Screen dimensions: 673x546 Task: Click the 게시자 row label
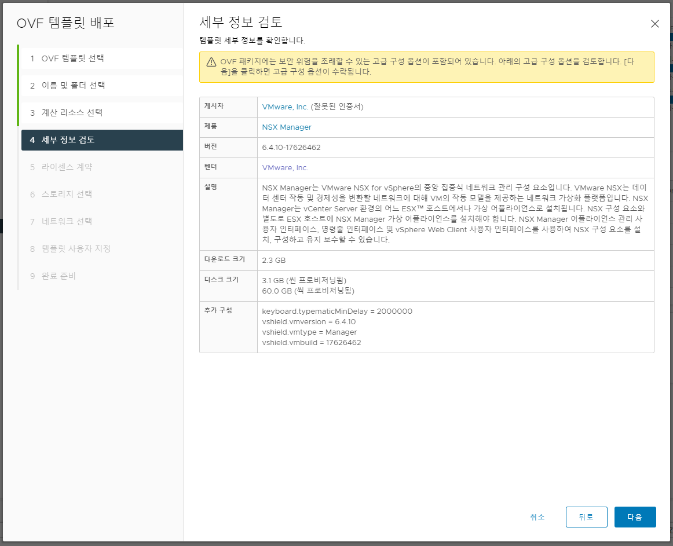click(x=214, y=106)
